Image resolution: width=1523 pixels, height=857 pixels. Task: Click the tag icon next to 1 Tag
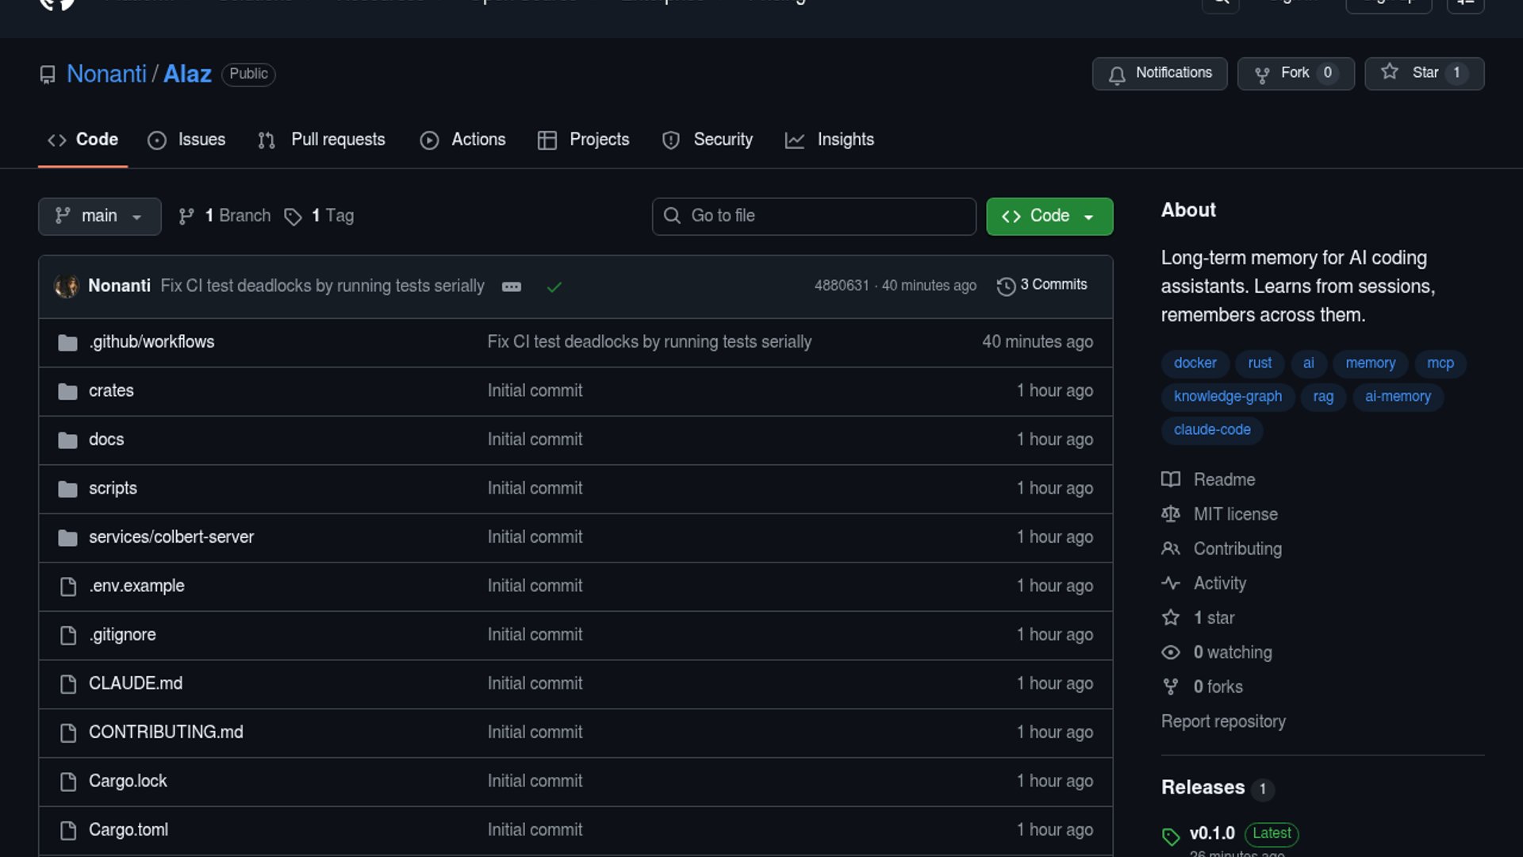pyautogui.click(x=293, y=217)
